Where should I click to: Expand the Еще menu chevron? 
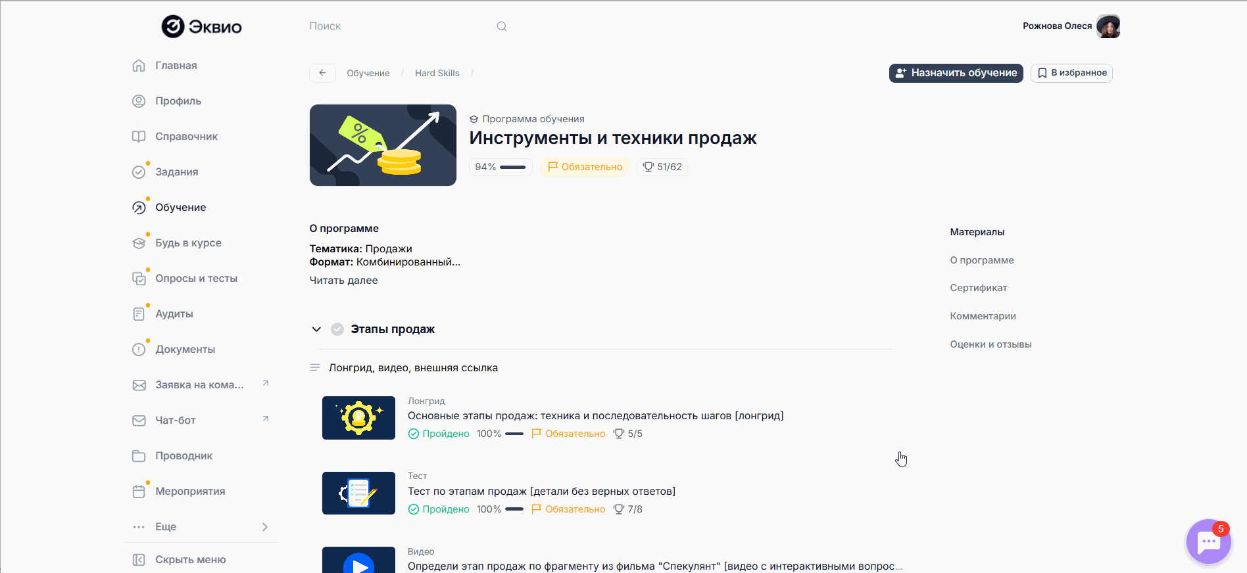265,527
